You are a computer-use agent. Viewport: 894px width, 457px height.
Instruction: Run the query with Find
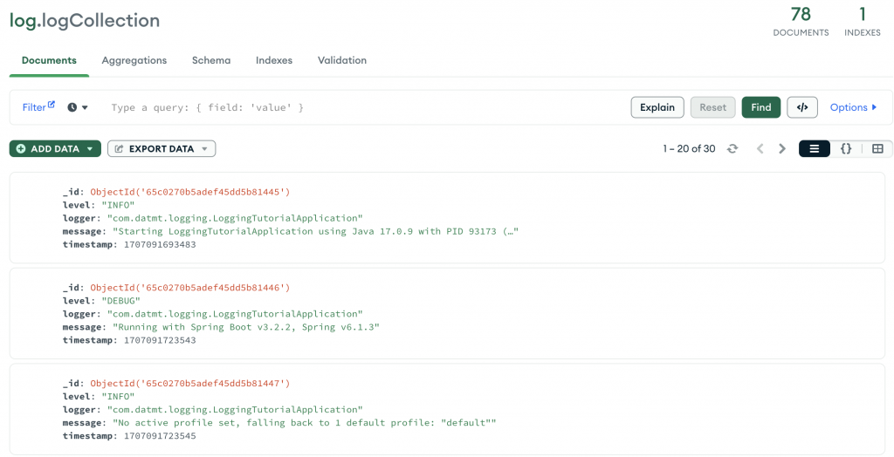(761, 107)
